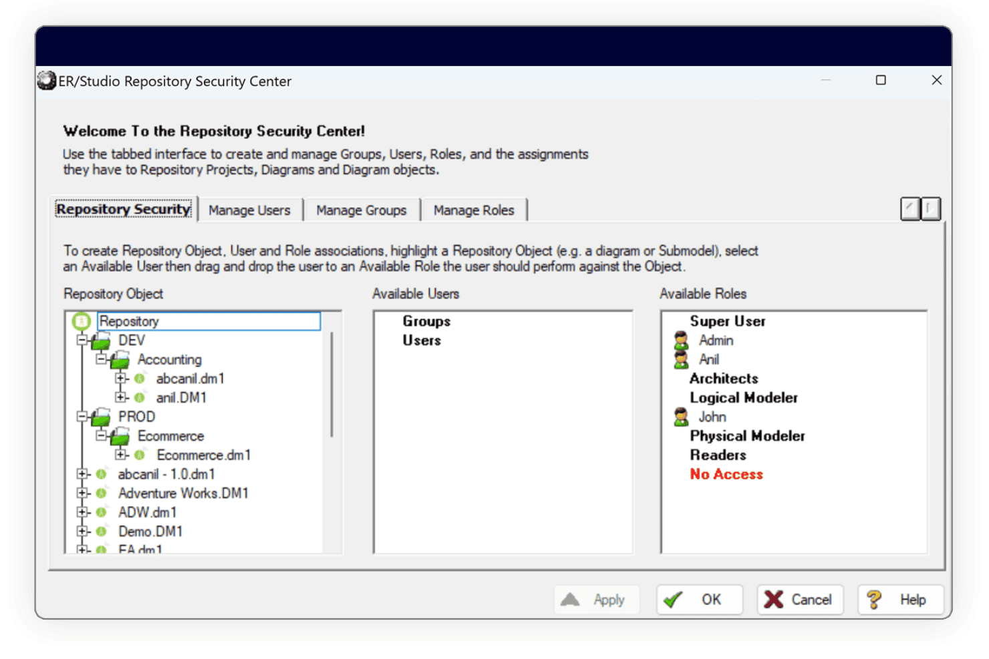
Task: Click the Repository Object tree vertical scrollbar
Action: (x=331, y=385)
